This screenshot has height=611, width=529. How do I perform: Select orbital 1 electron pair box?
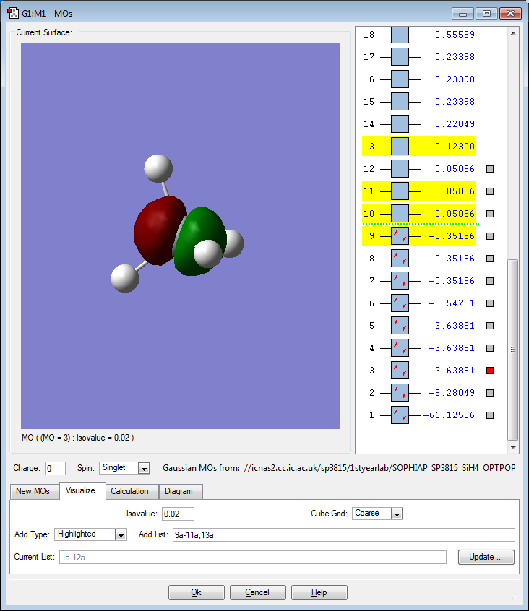pos(400,415)
